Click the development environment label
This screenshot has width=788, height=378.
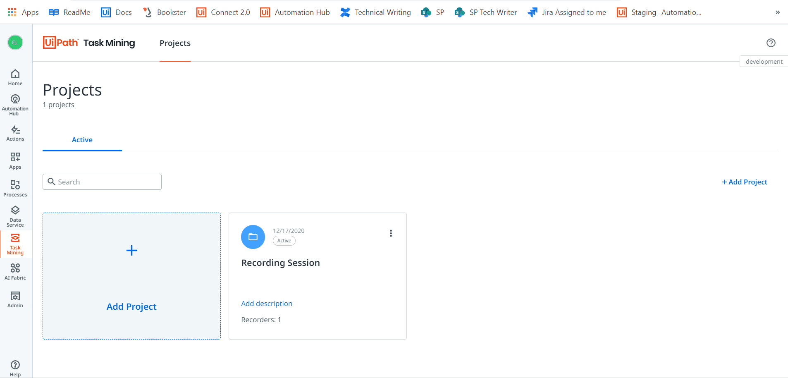click(764, 61)
